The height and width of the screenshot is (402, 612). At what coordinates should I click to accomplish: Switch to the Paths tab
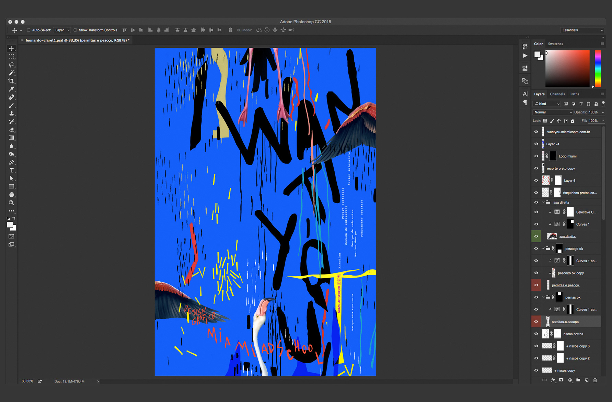coord(575,94)
